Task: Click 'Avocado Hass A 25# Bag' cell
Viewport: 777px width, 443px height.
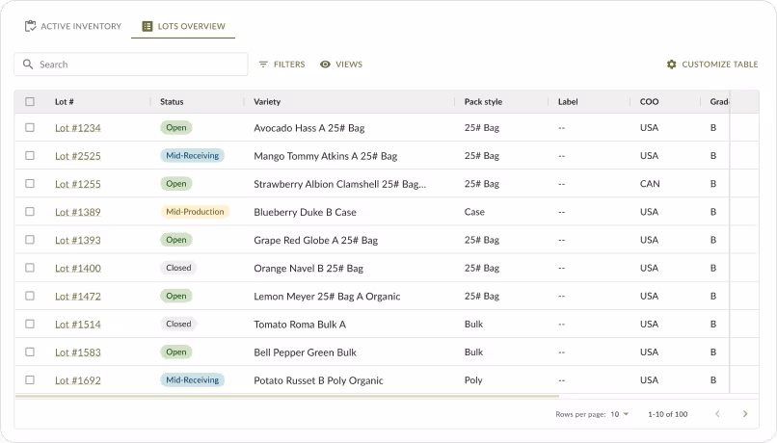Action: (x=309, y=128)
